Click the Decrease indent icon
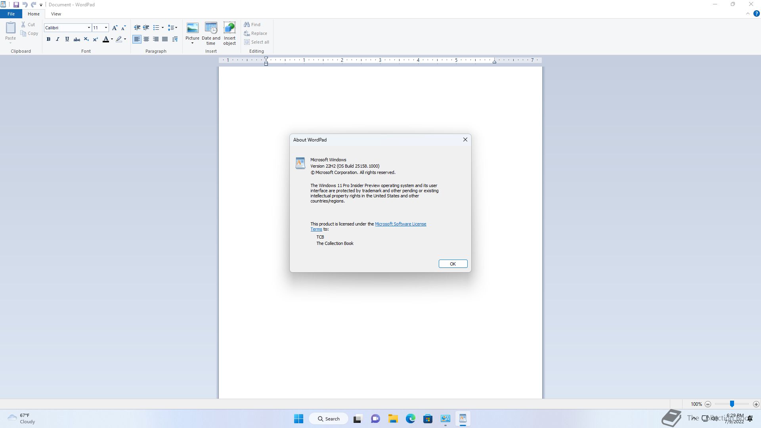The image size is (761, 428). coord(137,28)
